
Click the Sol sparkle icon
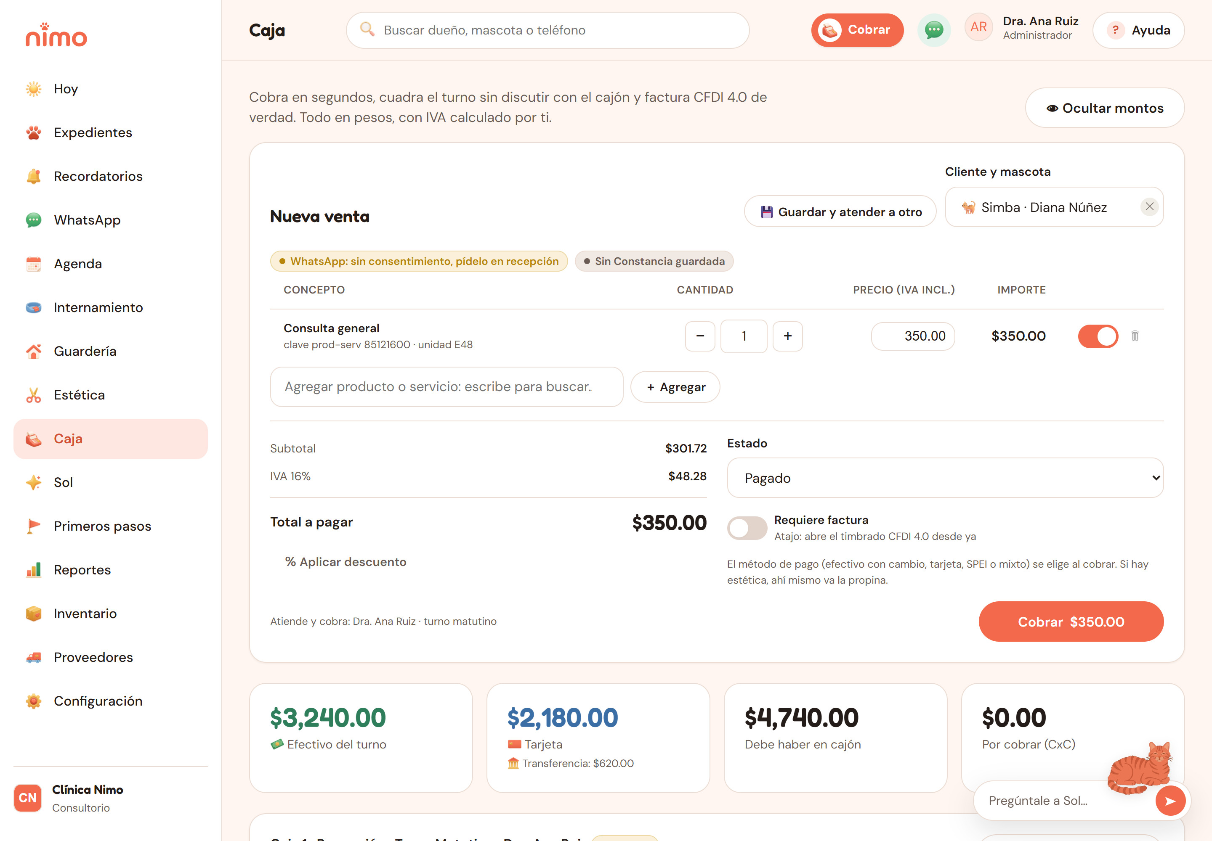(34, 482)
